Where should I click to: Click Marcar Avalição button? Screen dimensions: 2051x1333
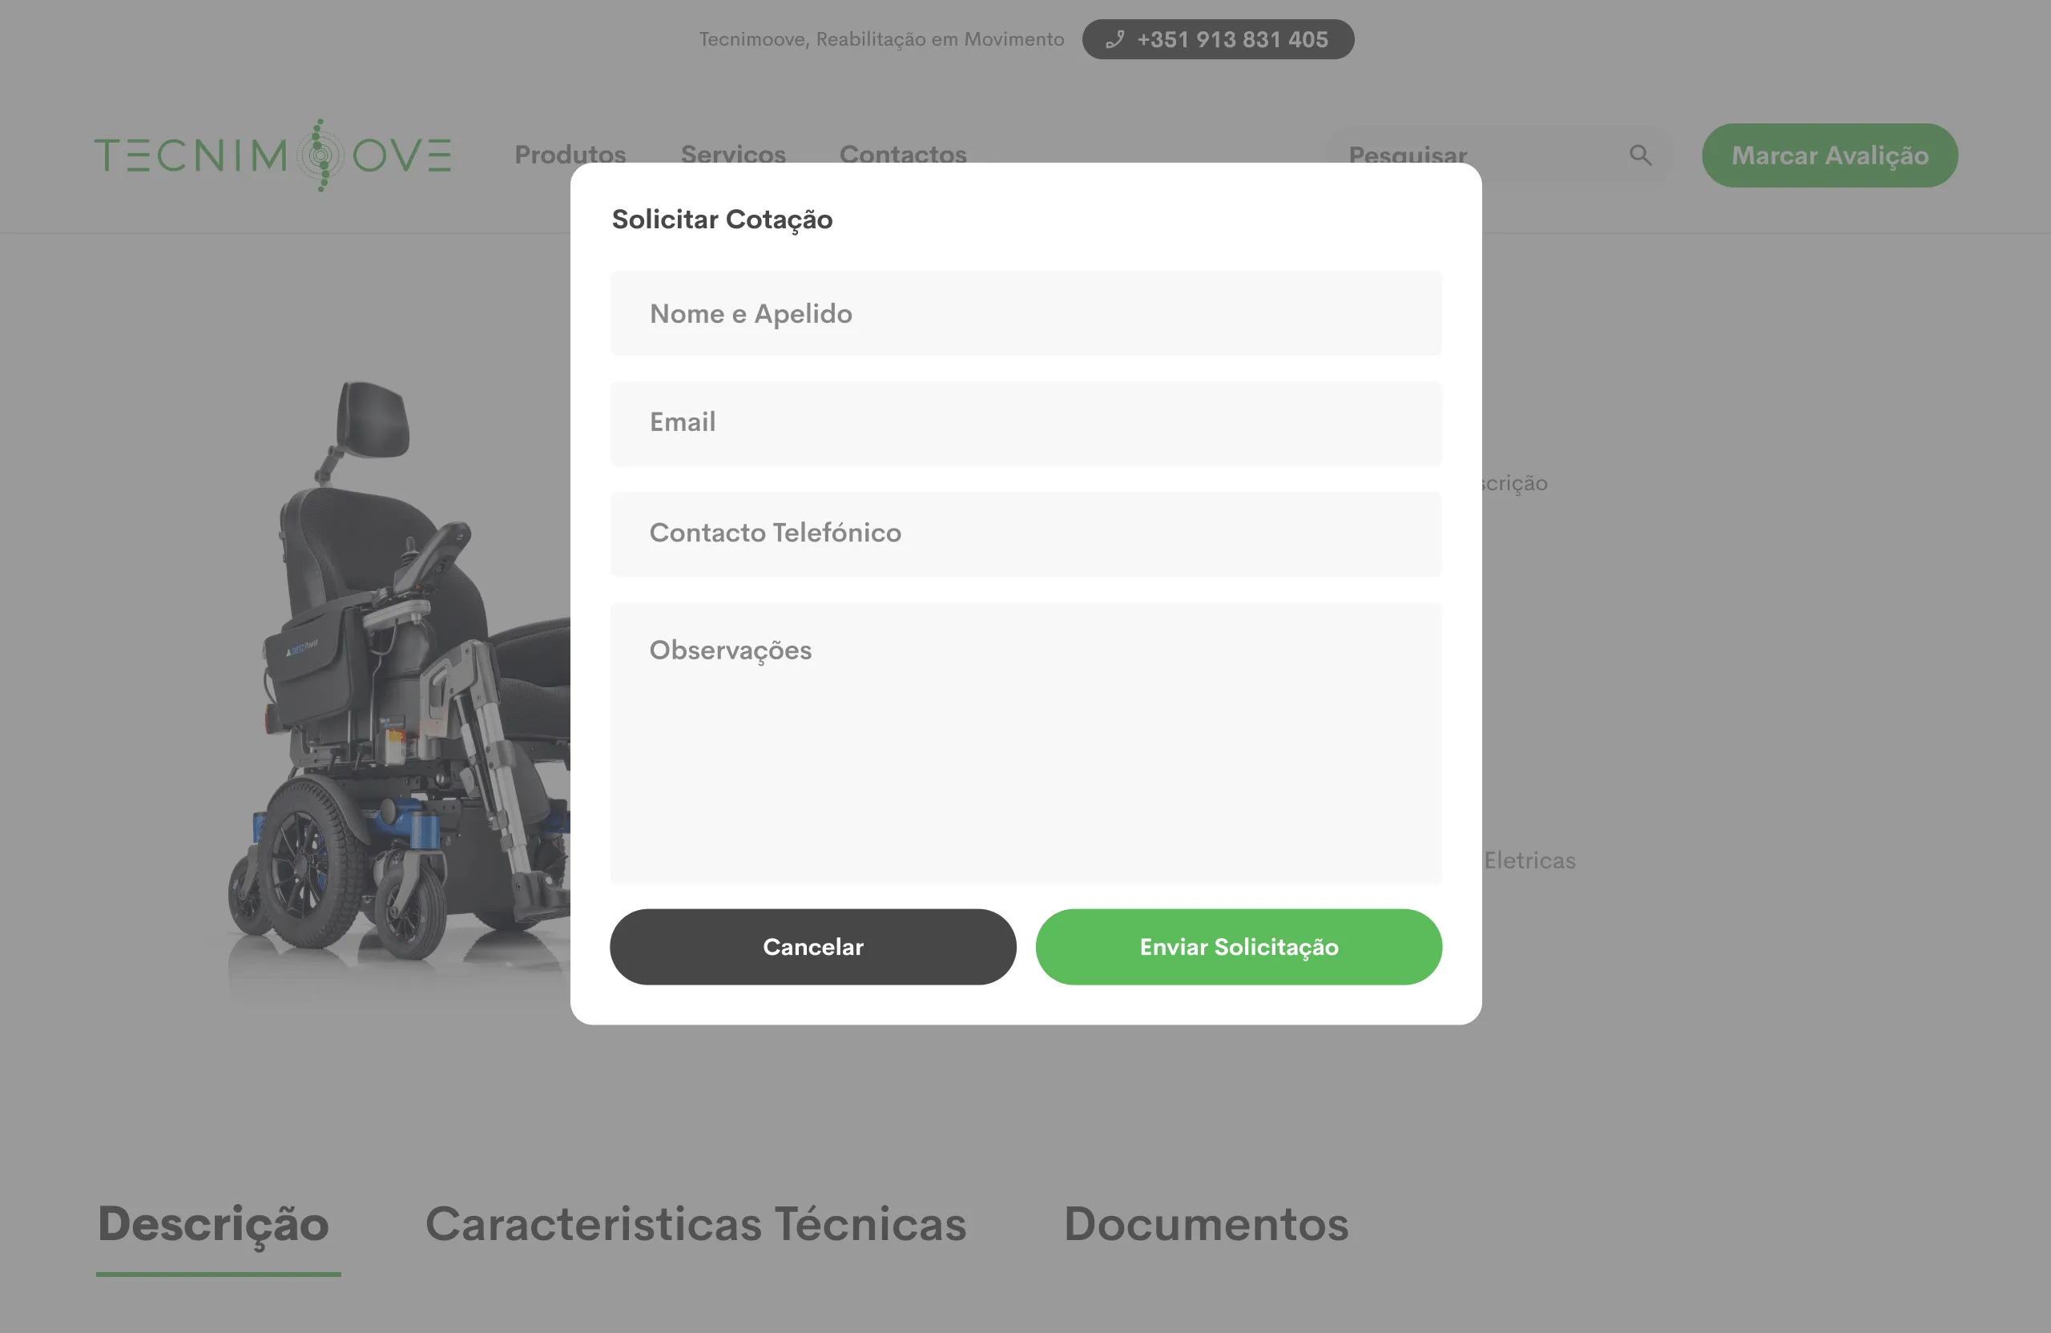pyautogui.click(x=1830, y=155)
